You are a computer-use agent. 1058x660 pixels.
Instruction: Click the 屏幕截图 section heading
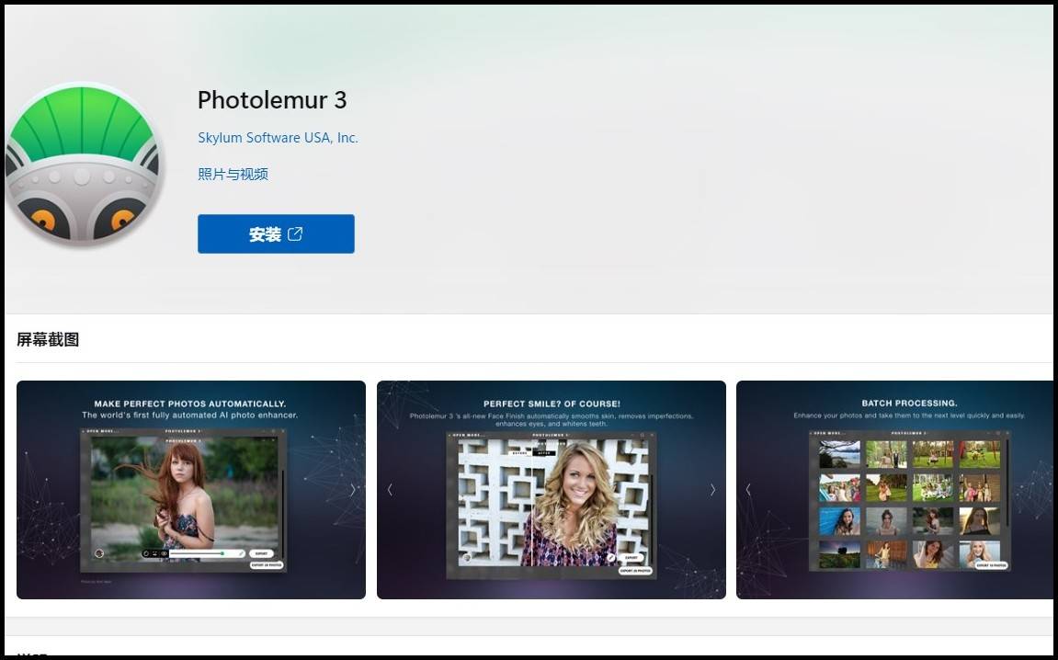(x=48, y=339)
